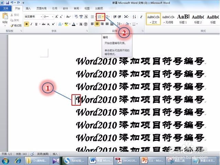Screen dimensions: 220x165
Task: Click the Copy (复制) button
Action: 15,20
